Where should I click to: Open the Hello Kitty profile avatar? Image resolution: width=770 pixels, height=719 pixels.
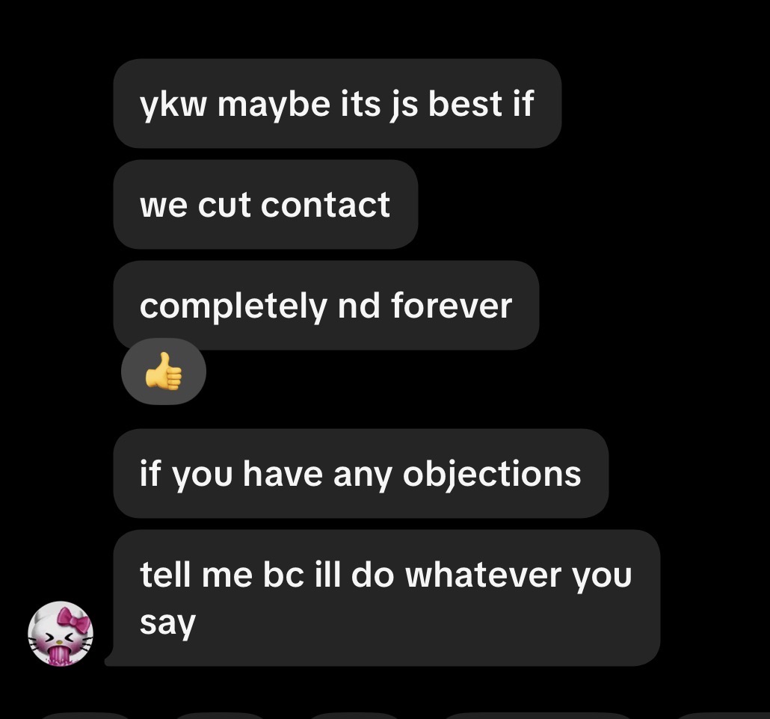pyautogui.click(x=61, y=633)
